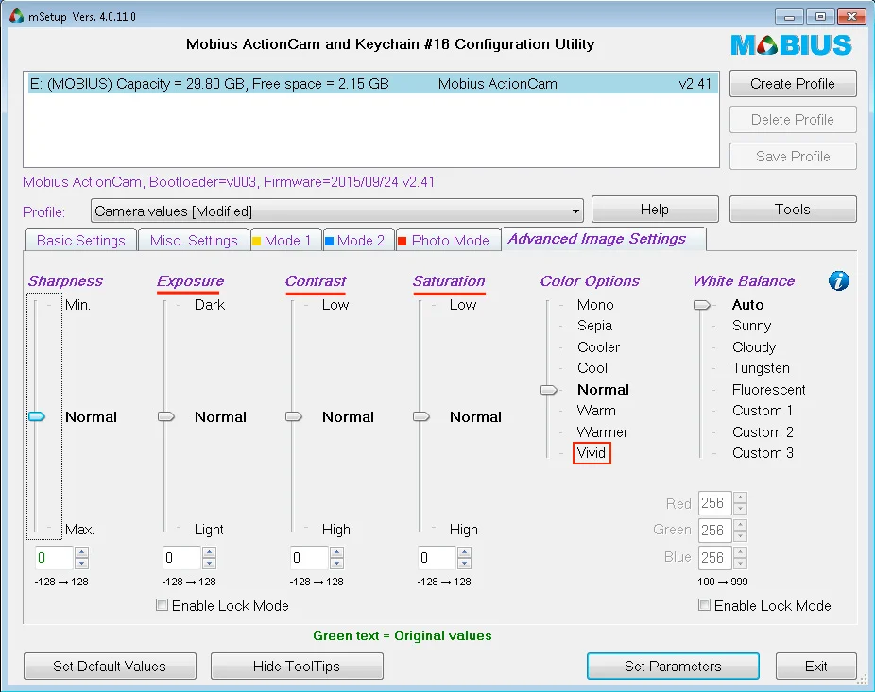Select Tungsten white balance
The height and width of the screenshot is (692, 875).
pos(761,368)
